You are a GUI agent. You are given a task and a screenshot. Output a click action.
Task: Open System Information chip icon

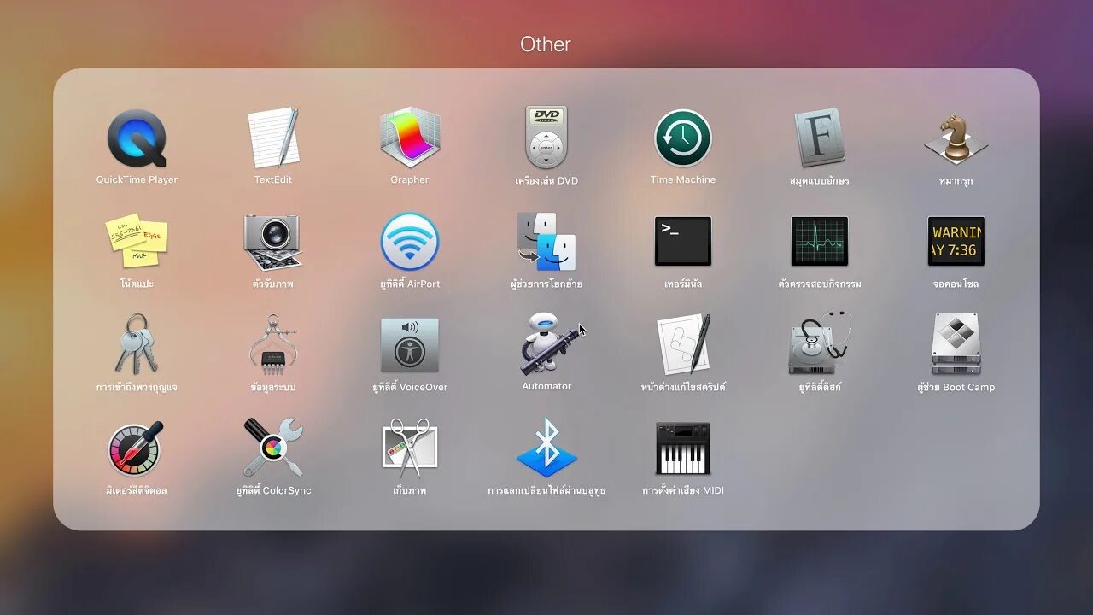pyautogui.click(x=273, y=344)
